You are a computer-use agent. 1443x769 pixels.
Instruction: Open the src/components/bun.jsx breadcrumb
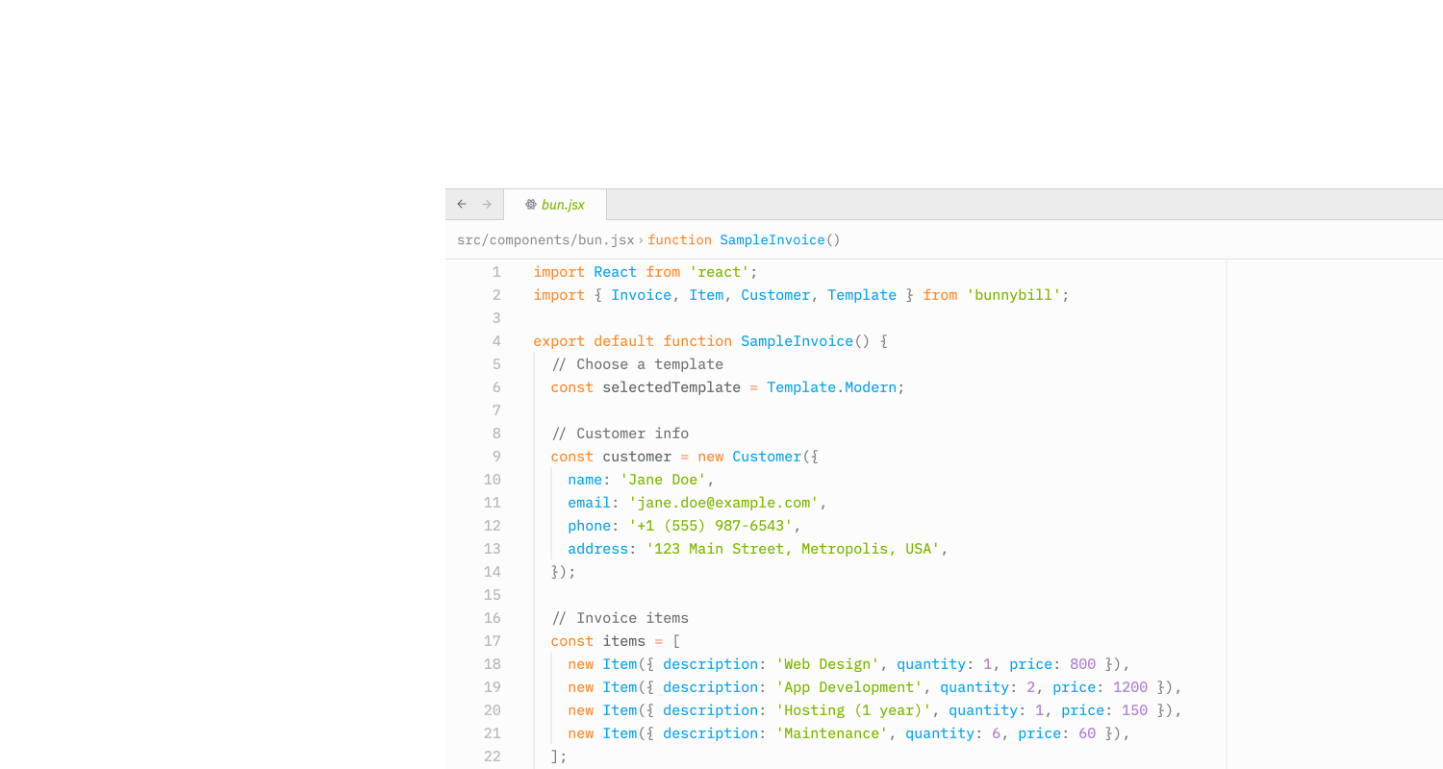pos(544,239)
